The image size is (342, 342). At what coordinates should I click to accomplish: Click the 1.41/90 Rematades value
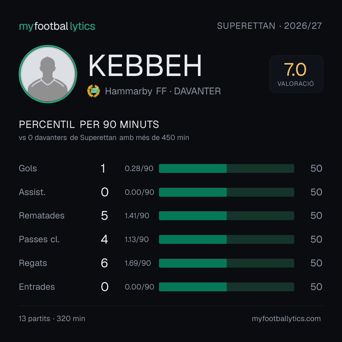[x=137, y=216]
